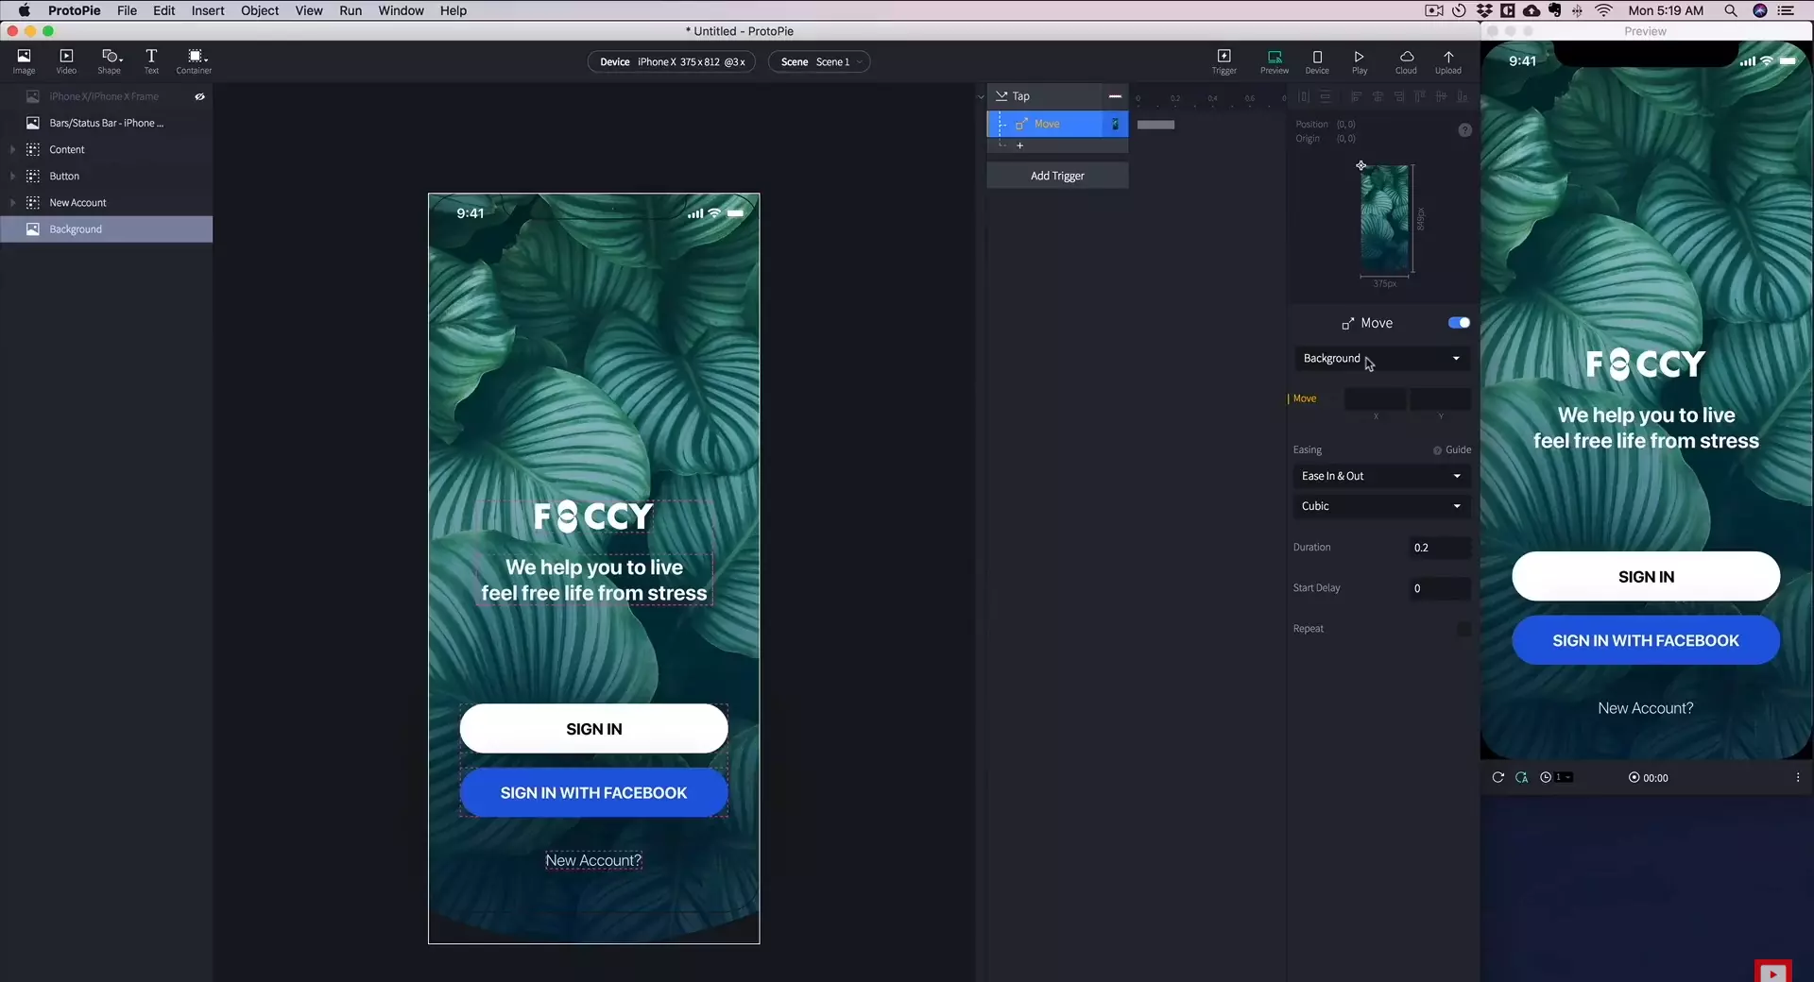Viewport: 1814px width, 982px height.
Task: Open the Object menu
Action: 260,10
